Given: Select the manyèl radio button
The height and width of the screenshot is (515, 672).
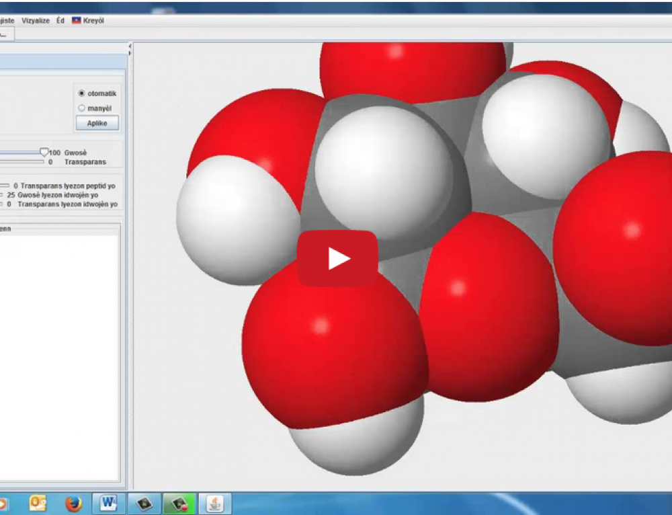Looking at the screenshot, I should click(x=81, y=108).
